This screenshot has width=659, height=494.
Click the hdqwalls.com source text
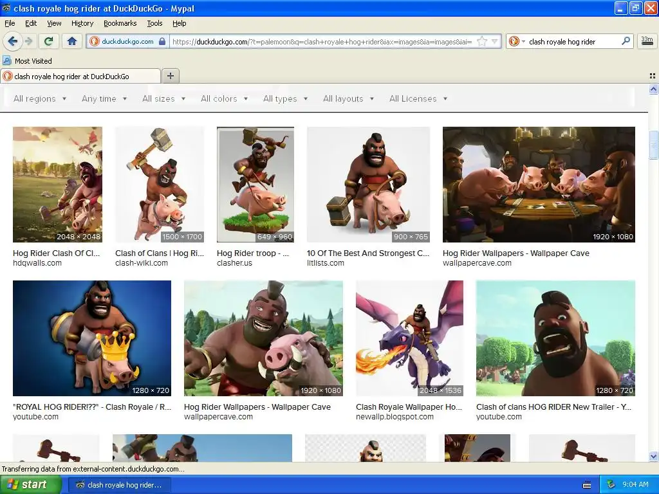coord(37,263)
